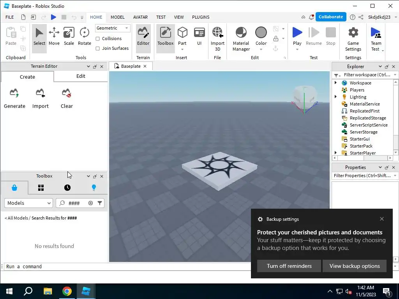Click Turn off reminders
The height and width of the screenshot is (299, 399).
[x=289, y=266]
